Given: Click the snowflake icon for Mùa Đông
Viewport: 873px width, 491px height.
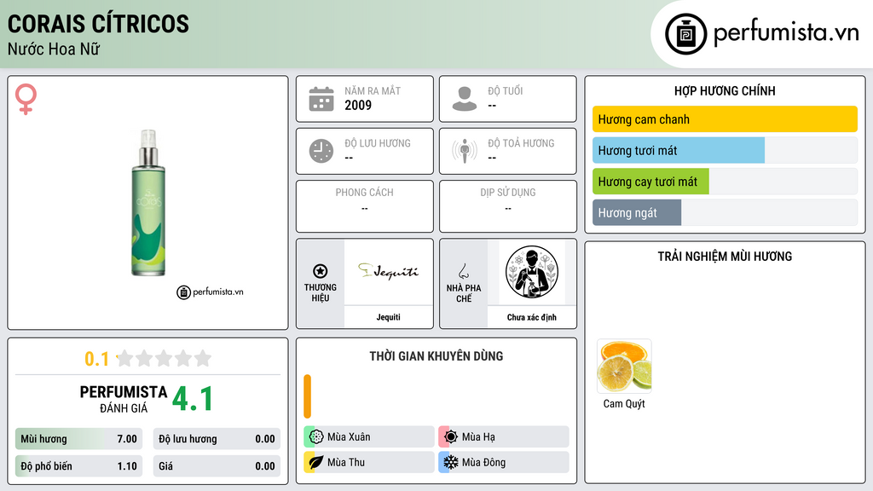Looking at the screenshot, I should (451, 462).
